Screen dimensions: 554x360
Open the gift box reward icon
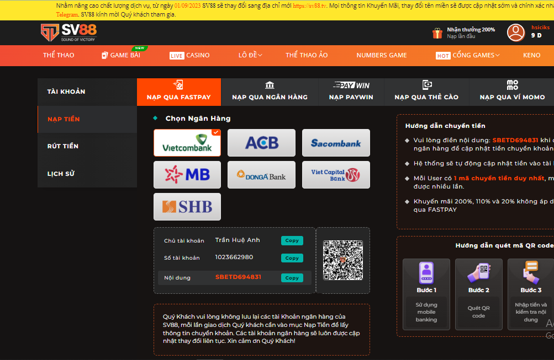[437, 33]
